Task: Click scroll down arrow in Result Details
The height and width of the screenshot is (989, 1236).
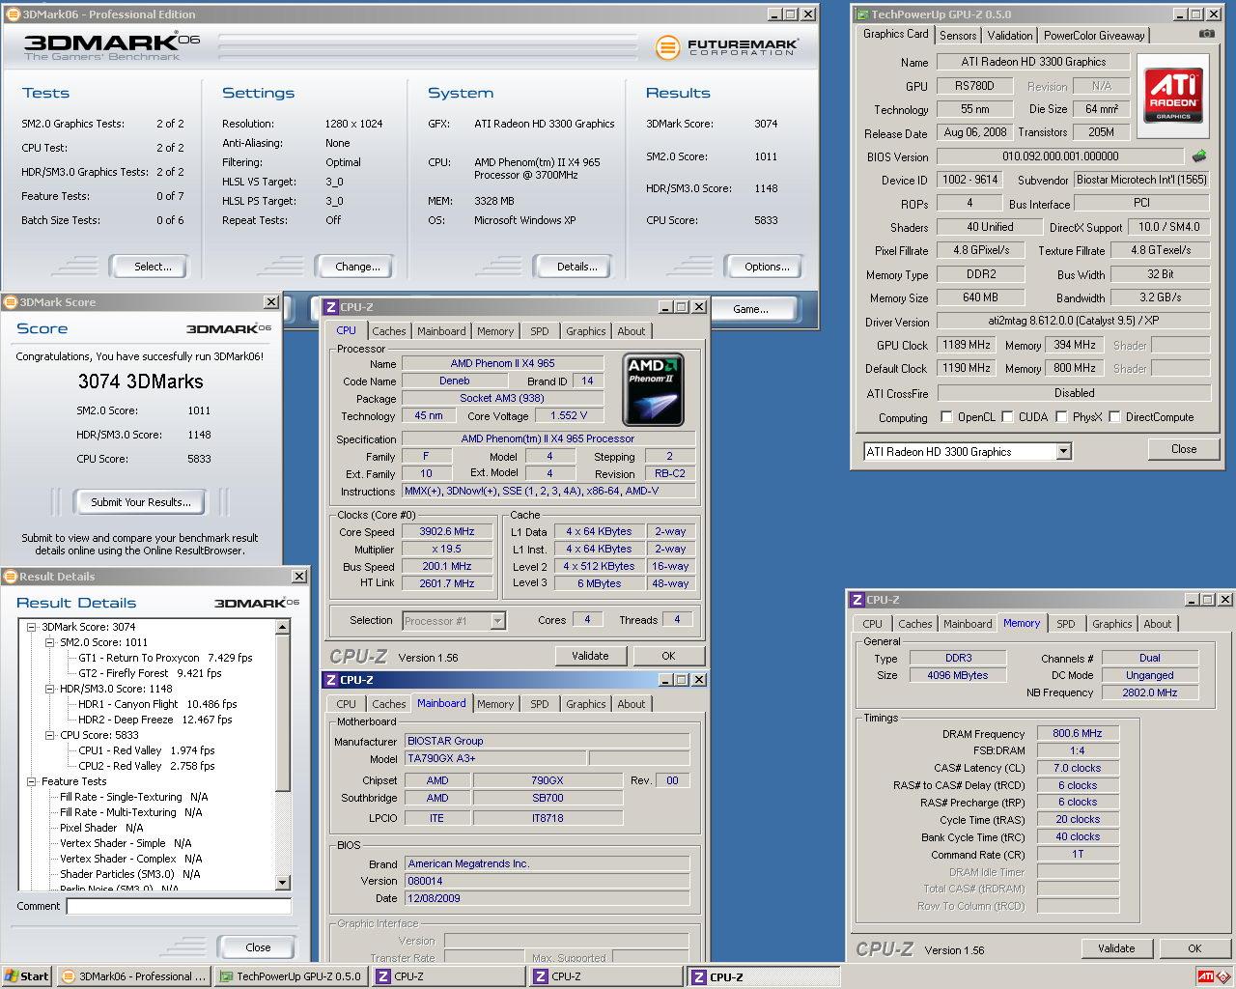Action: tap(283, 882)
